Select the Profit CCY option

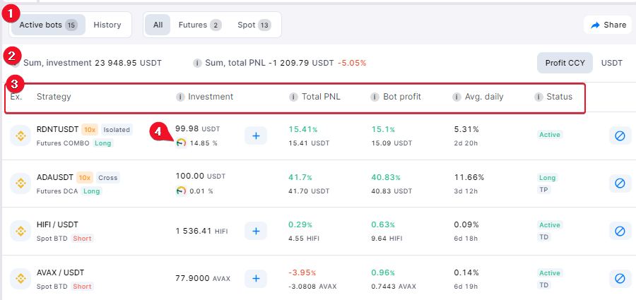pos(565,64)
